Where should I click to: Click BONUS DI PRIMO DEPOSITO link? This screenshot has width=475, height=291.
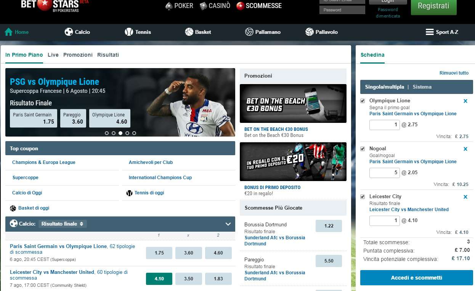tap(272, 187)
